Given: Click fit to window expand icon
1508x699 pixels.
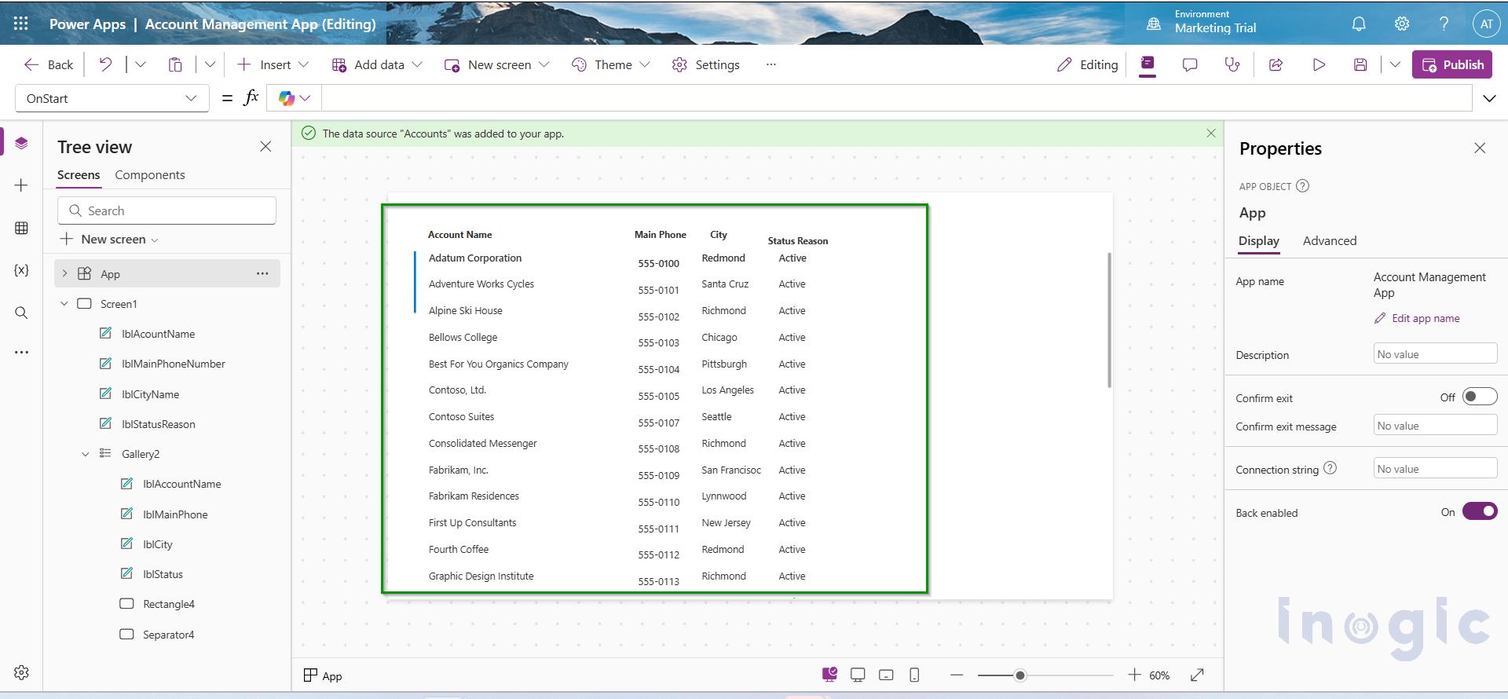Looking at the screenshot, I should [1197, 675].
